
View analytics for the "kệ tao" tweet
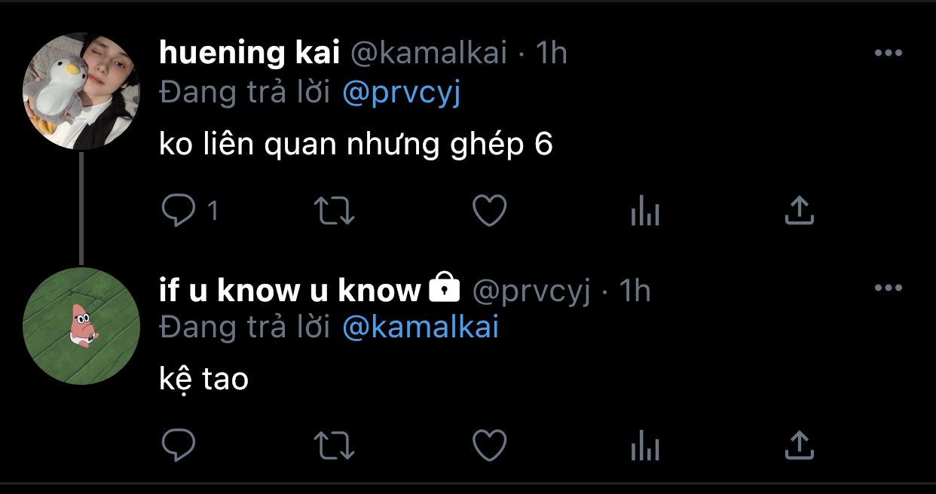point(644,446)
